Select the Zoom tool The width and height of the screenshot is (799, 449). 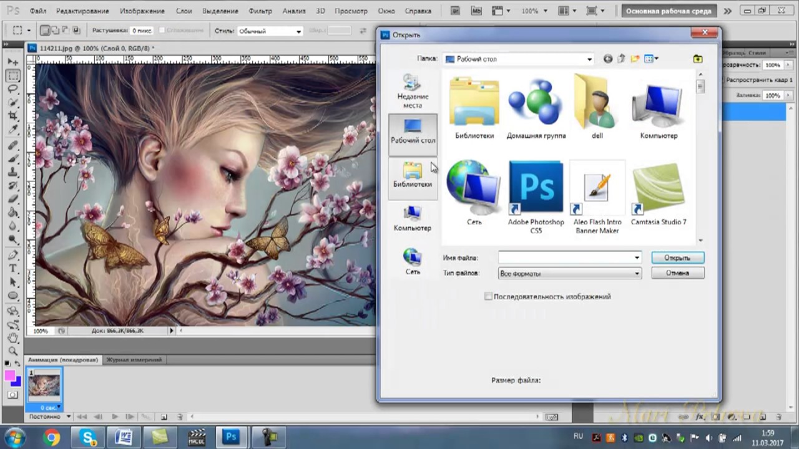coord(12,352)
